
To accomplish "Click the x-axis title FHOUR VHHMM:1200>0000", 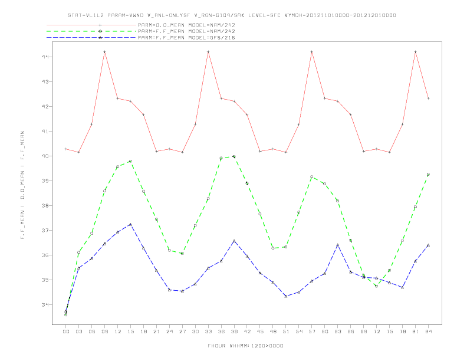I will click(x=245, y=346).
